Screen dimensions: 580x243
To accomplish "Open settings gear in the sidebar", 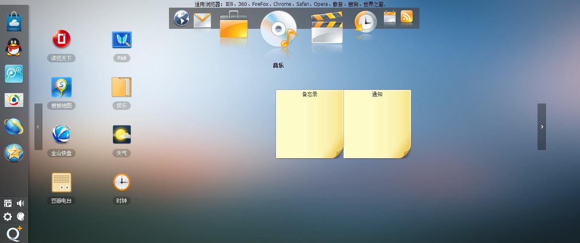I will click(8, 217).
